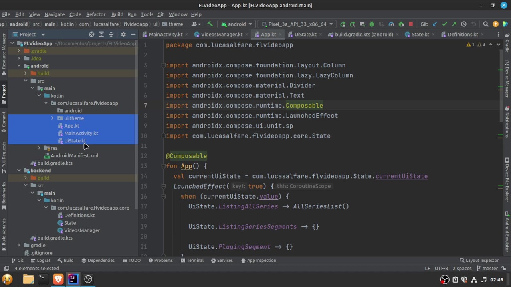
Task: Open the Project view selector dropdown
Action: coord(29,35)
